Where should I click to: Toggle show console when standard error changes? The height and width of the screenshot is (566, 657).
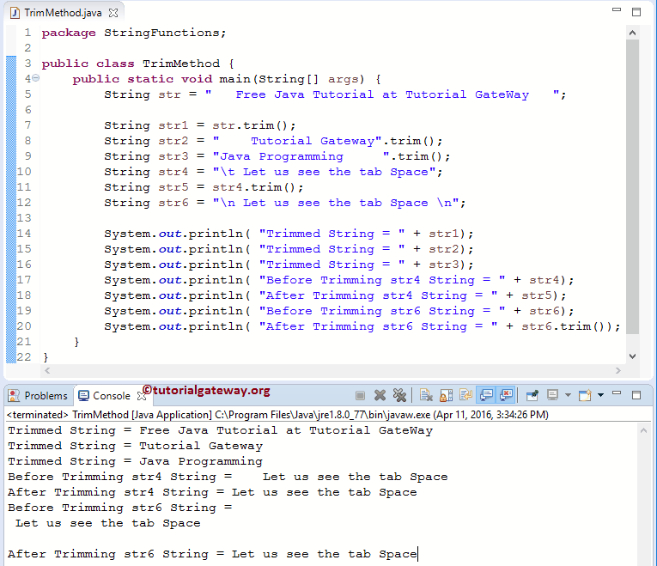506,395
